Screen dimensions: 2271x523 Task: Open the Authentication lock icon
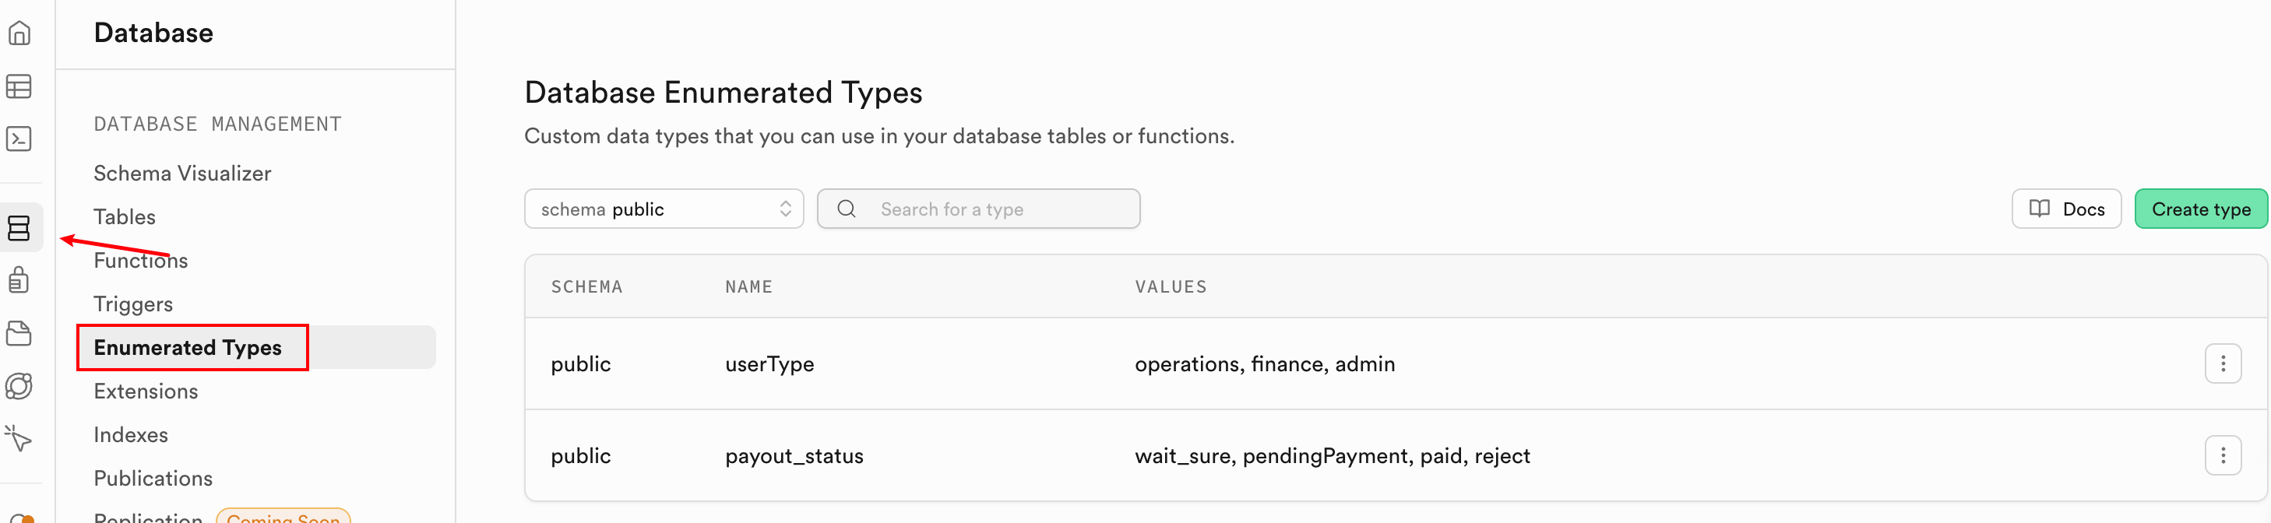[19, 280]
